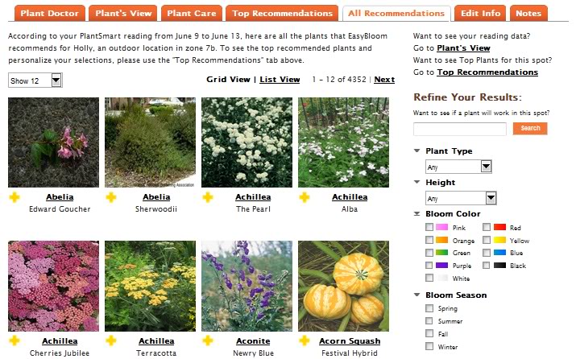
Task: Add Achillea Cherries Jubilee via plus icon
Action: (15, 340)
